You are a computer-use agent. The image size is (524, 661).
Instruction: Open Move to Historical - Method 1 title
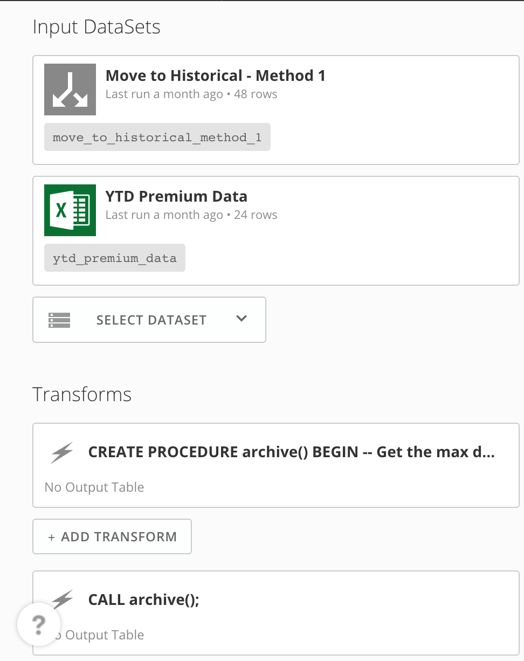point(215,75)
